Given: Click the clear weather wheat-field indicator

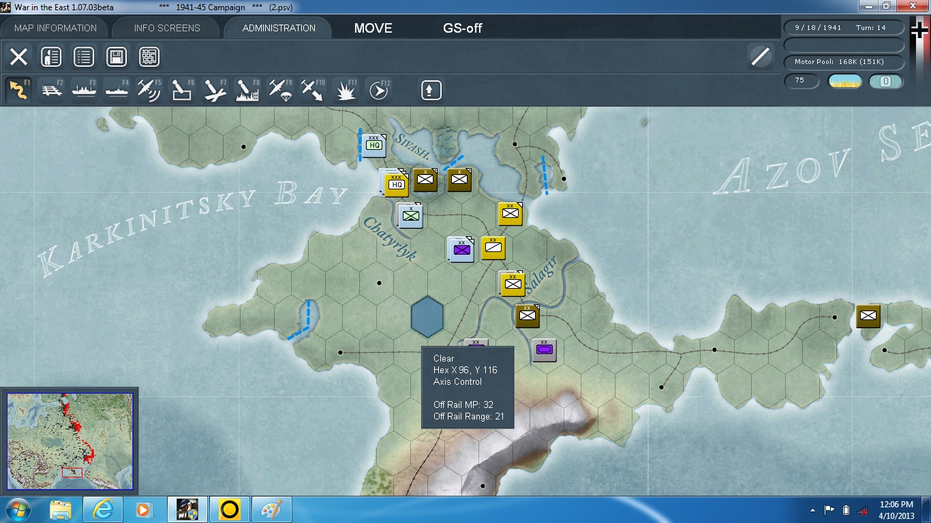Looking at the screenshot, I should point(845,82).
